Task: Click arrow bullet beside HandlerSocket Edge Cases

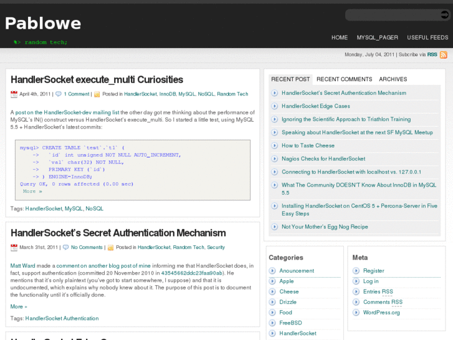Action: coord(274,106)
